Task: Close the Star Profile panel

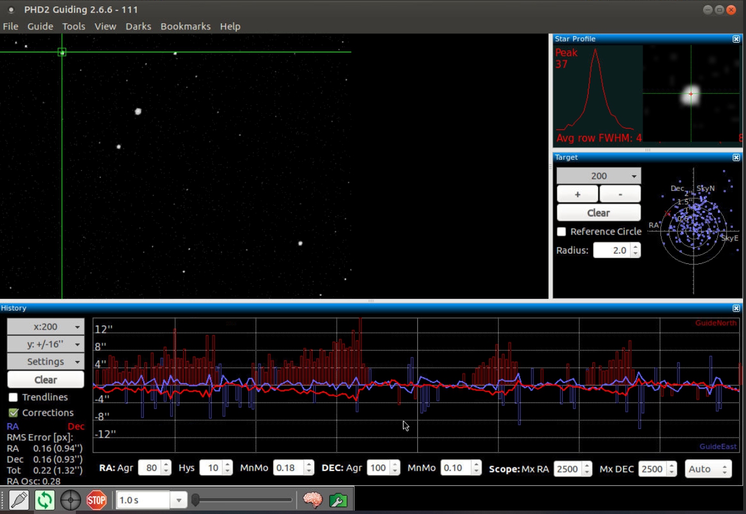Action: 736,39
